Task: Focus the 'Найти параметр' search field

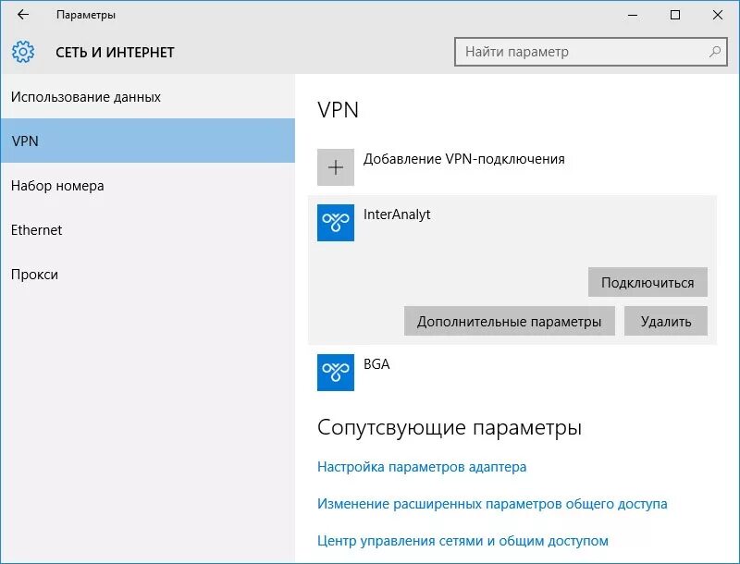Action: coord(591,52)
